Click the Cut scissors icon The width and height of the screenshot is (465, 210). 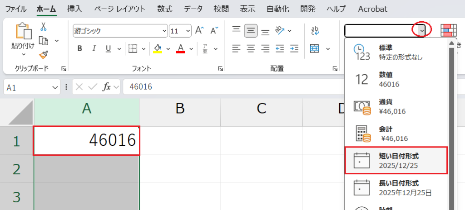coord(44,27)
